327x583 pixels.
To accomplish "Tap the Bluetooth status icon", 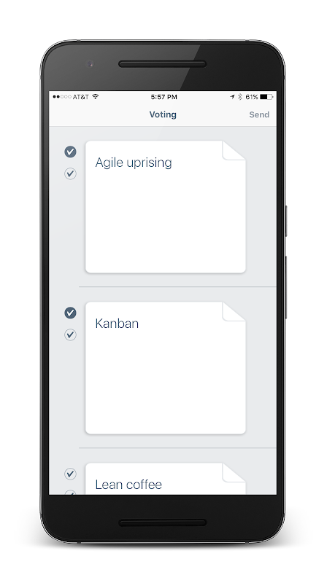I will (240, 97).
